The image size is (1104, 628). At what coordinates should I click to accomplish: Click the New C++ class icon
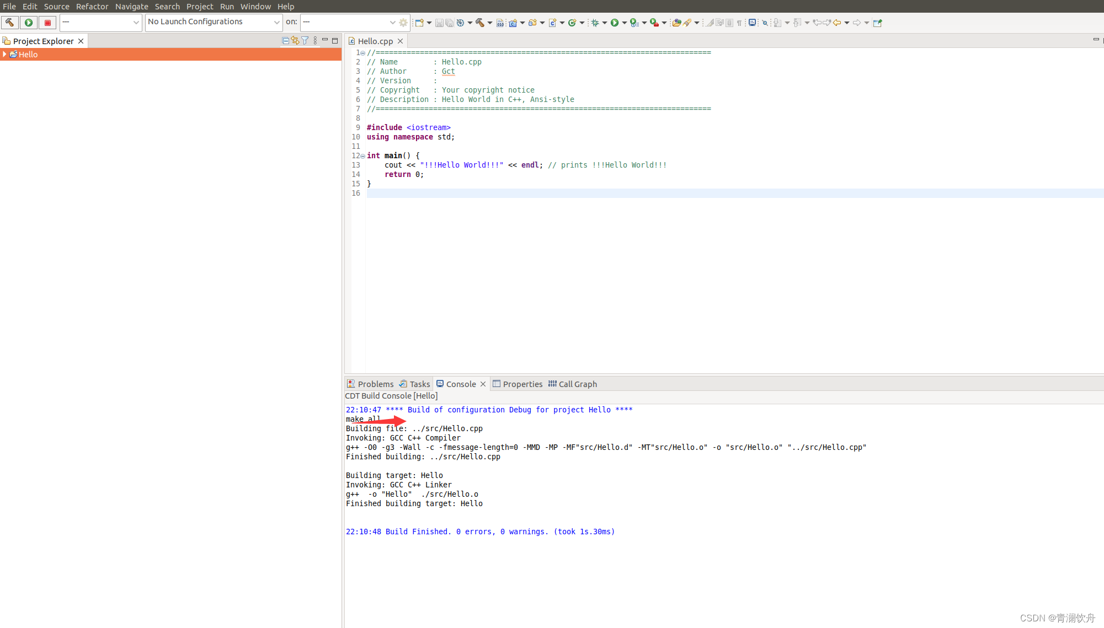[572, 23]
